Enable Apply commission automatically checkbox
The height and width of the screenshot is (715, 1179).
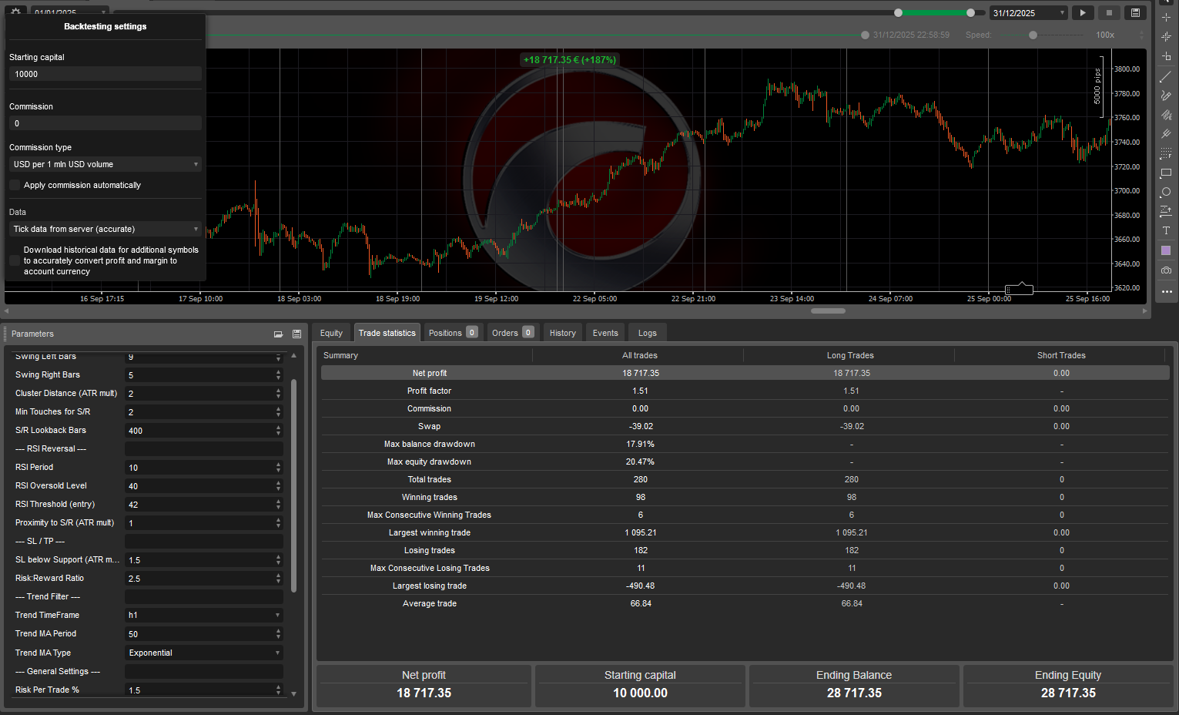15,185
